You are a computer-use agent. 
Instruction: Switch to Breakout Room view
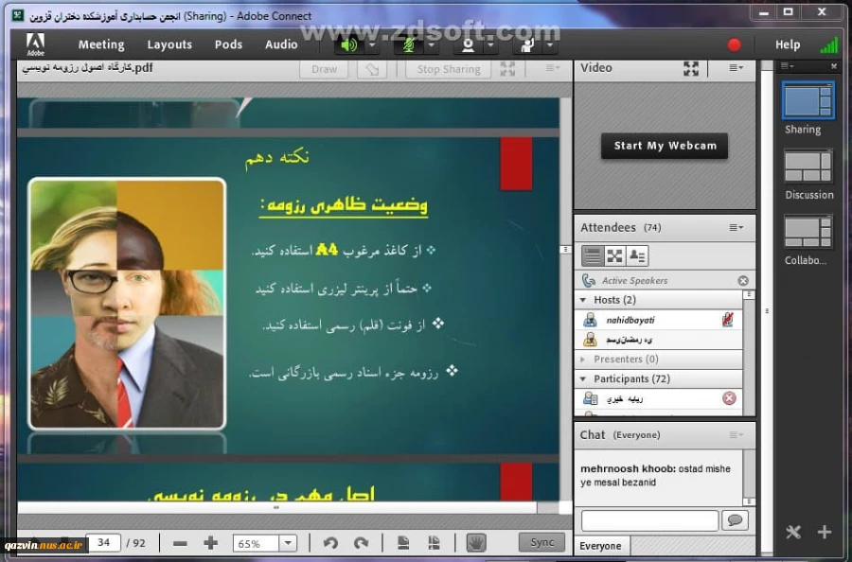point(614,255)
